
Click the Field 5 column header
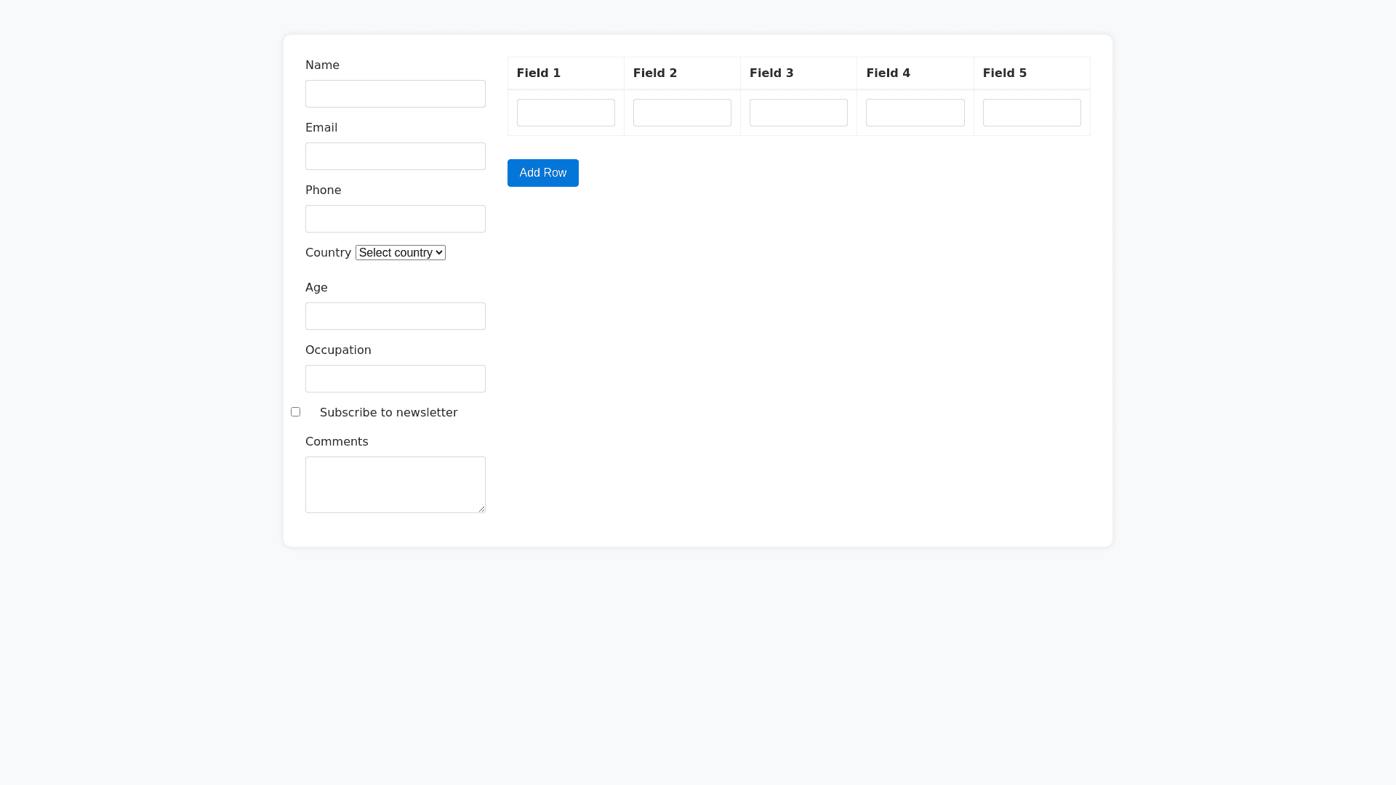[x=1004, y=73]
